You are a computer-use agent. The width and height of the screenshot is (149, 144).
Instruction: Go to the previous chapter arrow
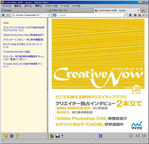[93, 136]
